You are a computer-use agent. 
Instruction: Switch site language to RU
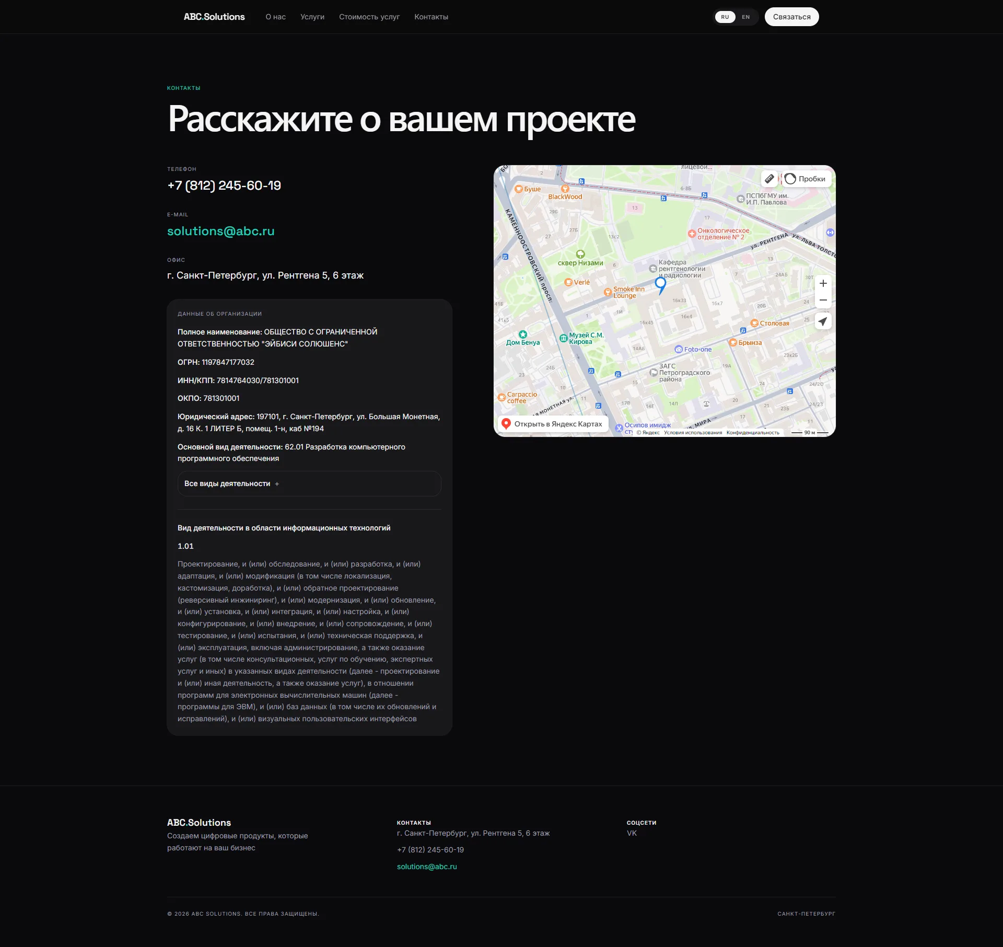tap(725, 17)
